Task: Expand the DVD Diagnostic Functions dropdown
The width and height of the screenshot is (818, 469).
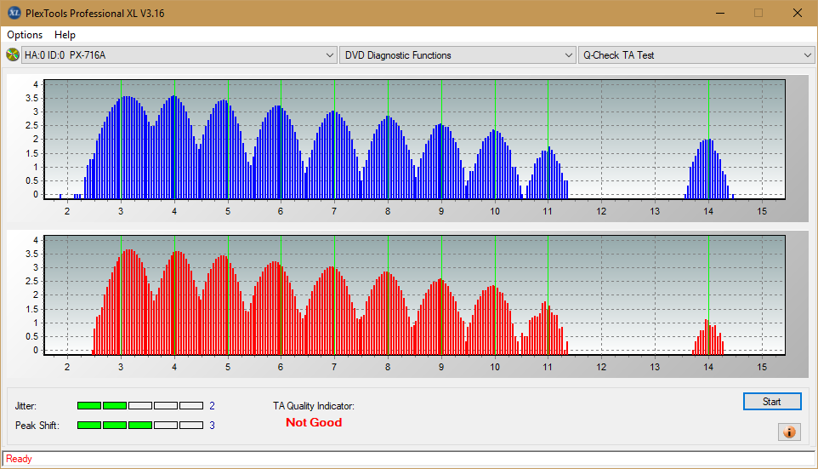Action: 457,54
